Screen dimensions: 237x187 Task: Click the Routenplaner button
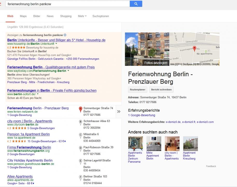tap(138, 90)
